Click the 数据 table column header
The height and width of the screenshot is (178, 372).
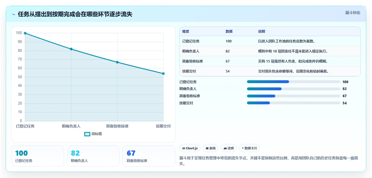coord(229,32)
